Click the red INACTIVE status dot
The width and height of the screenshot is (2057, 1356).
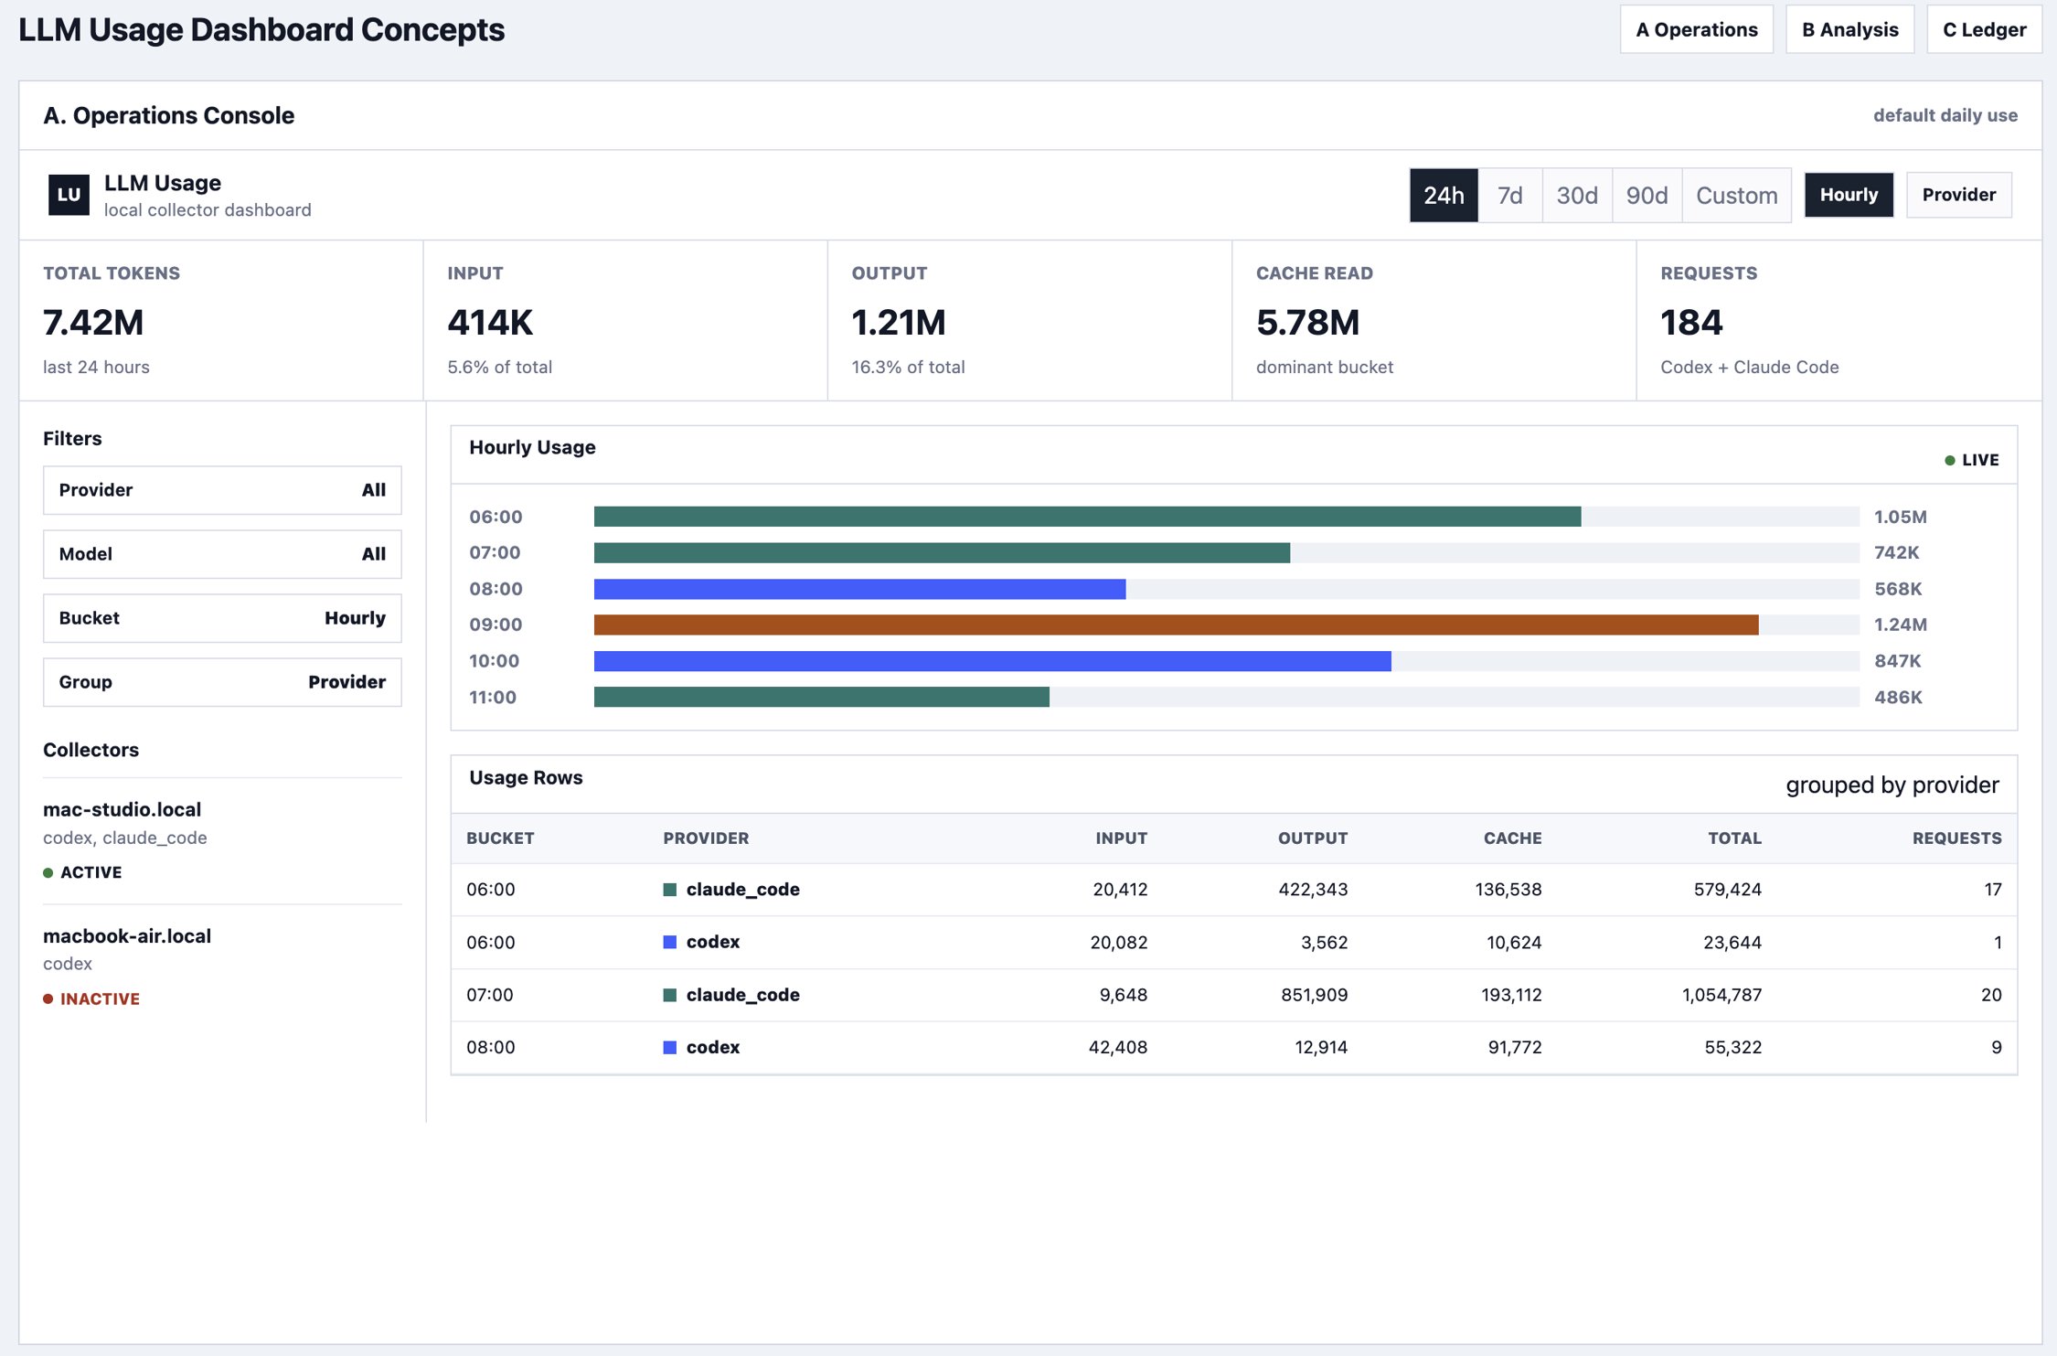click(x=48, y=998)
